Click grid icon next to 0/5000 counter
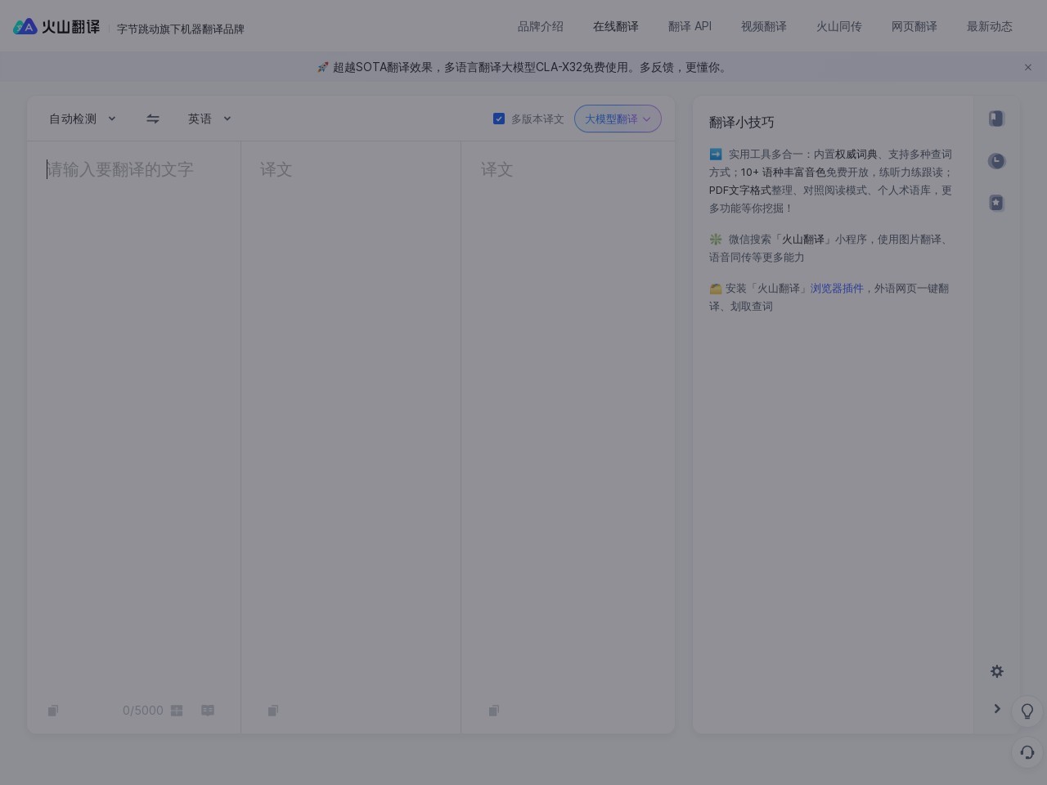Screen dimensions: 1047x785 (177, 711)
